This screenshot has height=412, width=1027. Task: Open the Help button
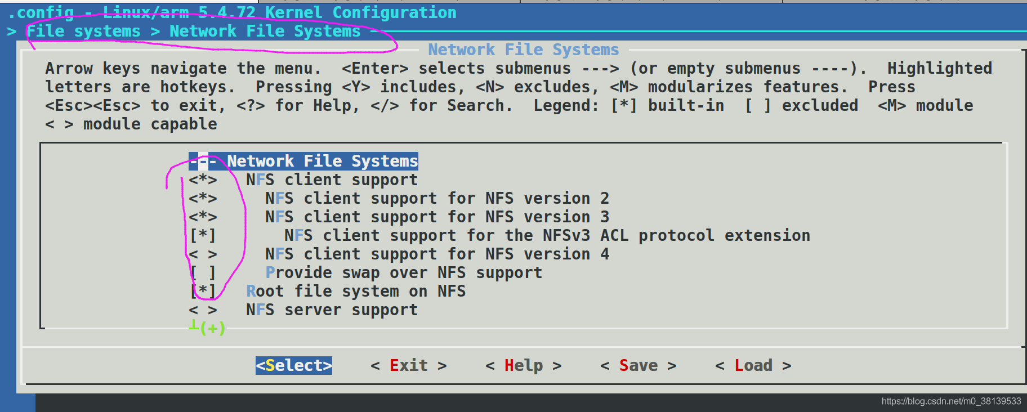click(524, 366)
